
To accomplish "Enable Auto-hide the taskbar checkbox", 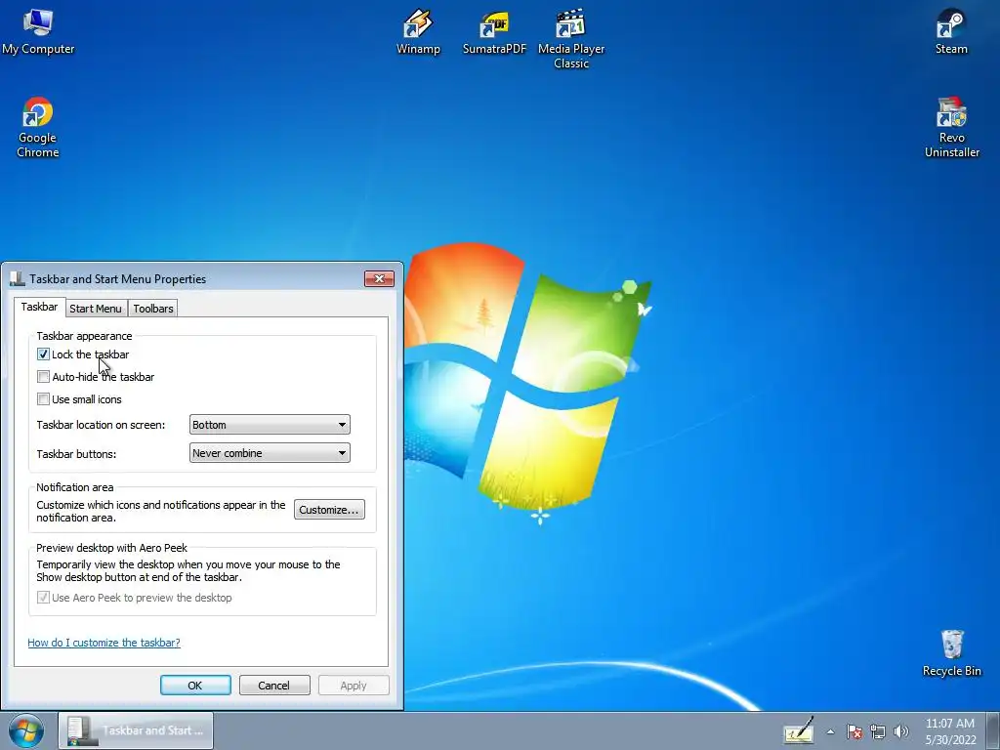I will (x=43, y=376).
